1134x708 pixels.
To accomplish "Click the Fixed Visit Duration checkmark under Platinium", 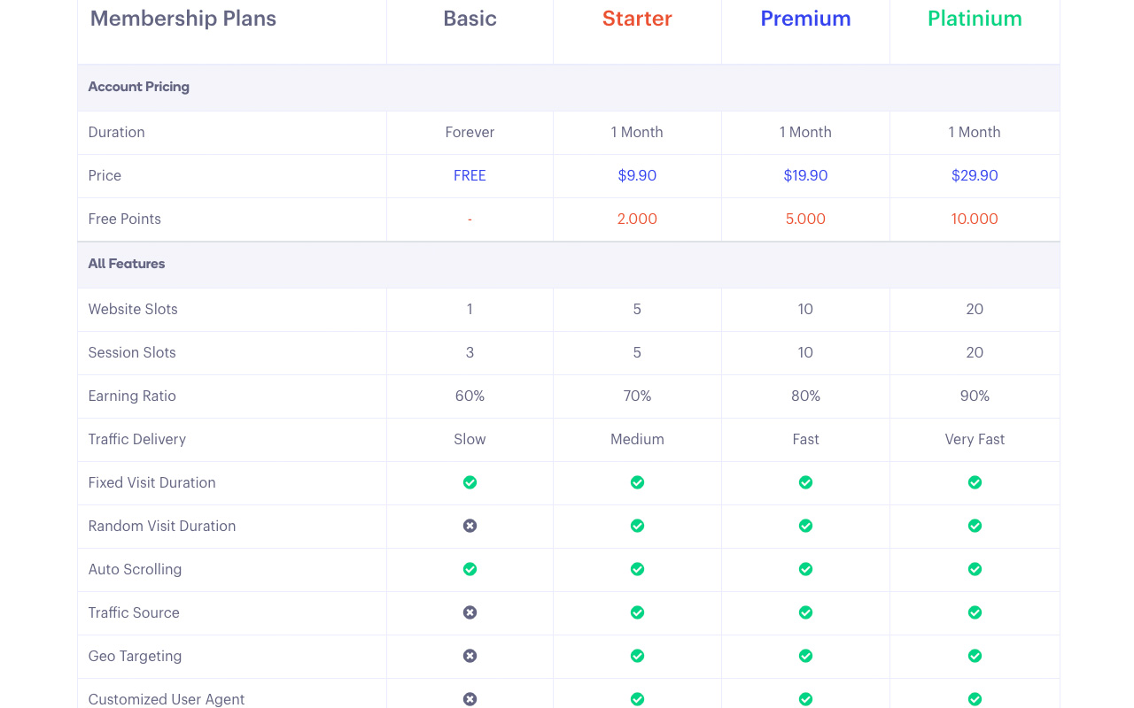I will (x=975, y=482).
